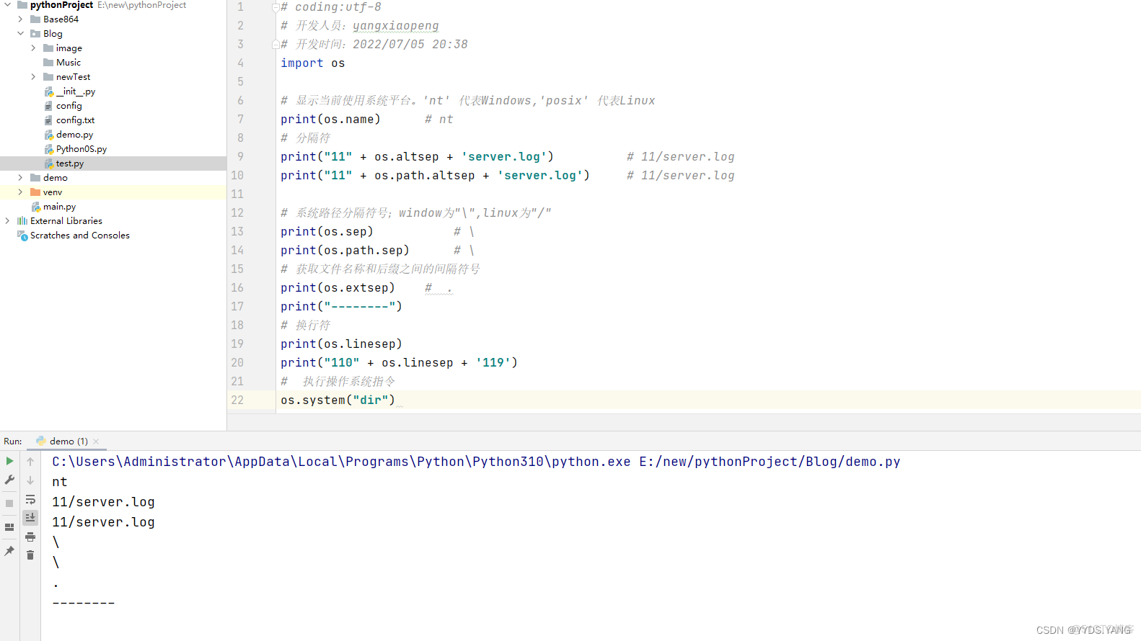1141x641 pixels.
Task: Click the text file icon beside config.txt
Action: (x=48, y=120)
